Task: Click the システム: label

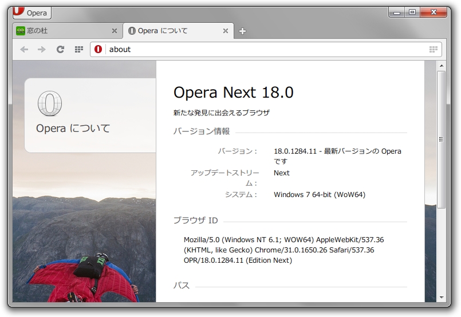Action: 241,195
